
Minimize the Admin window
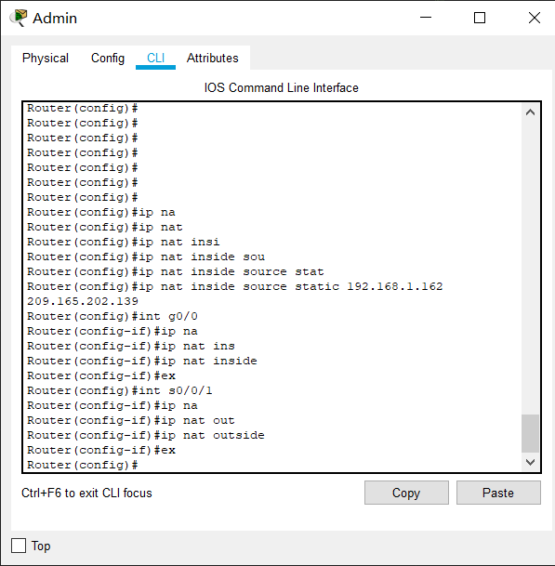[426, 18]
